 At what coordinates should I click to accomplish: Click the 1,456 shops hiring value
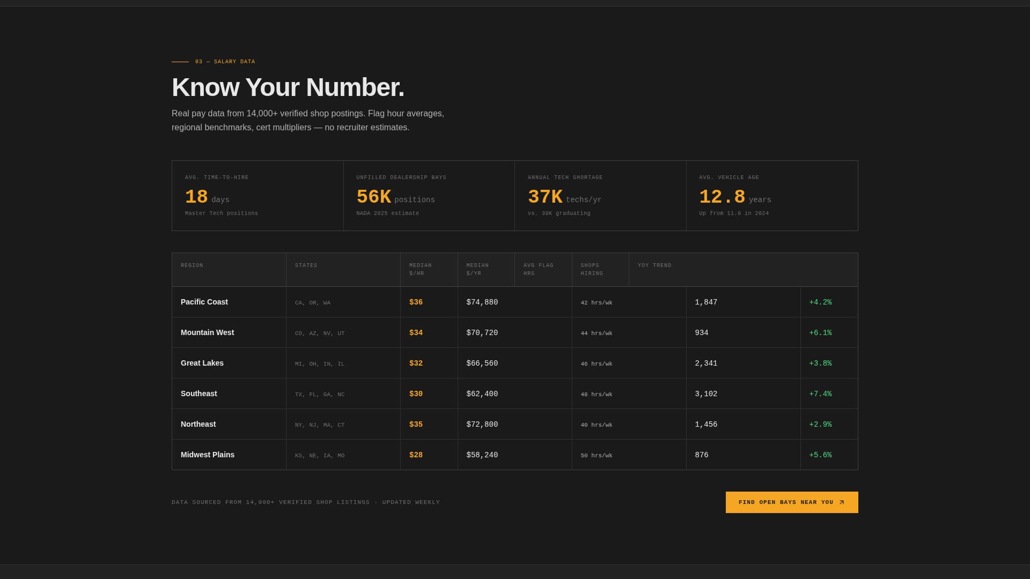coord(706,425)
